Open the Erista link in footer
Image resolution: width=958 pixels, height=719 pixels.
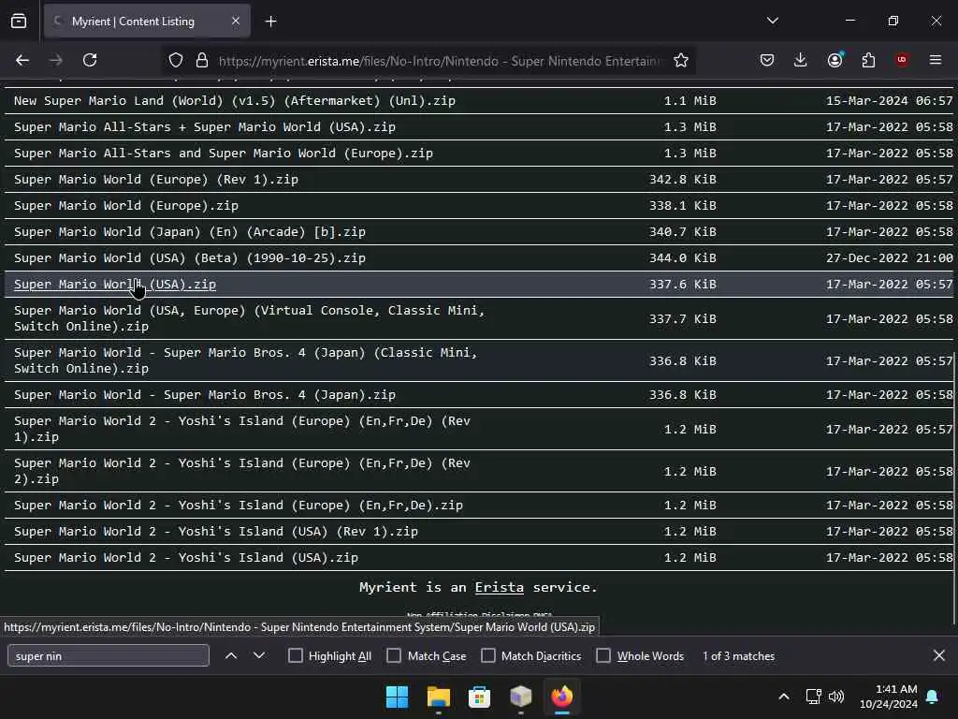point(500,588)
